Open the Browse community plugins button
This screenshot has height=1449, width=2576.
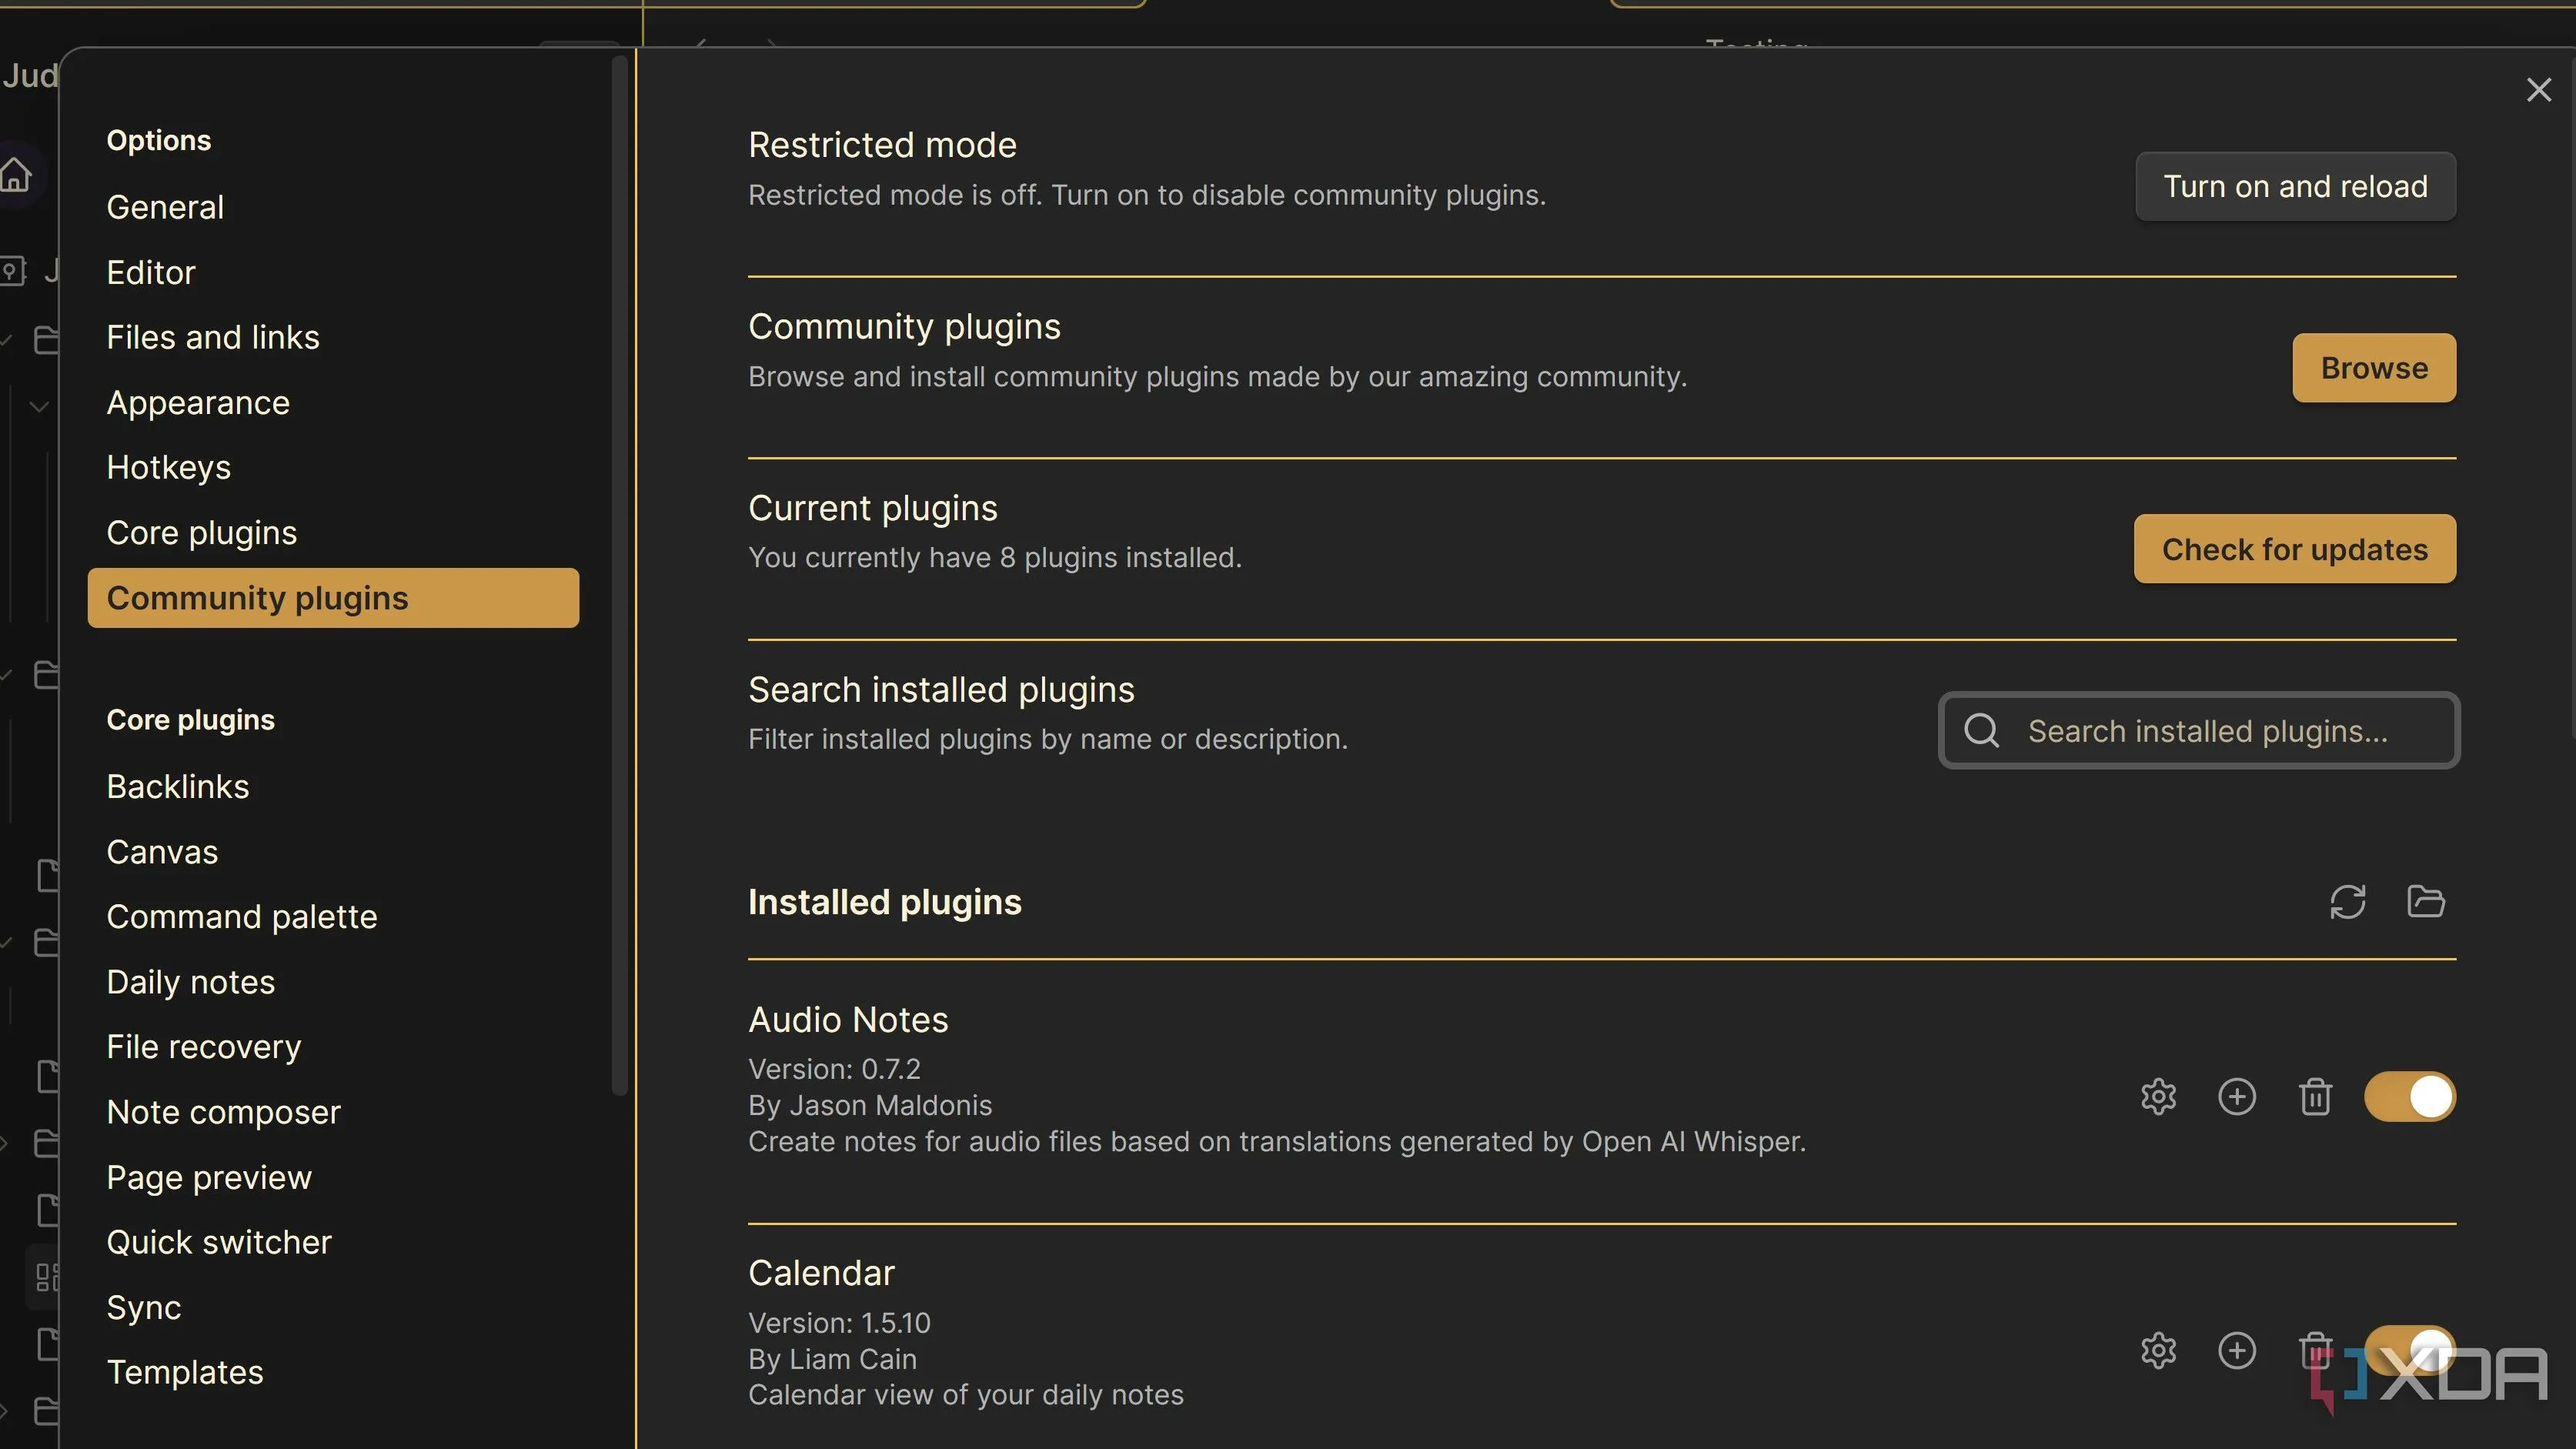click(x=2374, y=367)
